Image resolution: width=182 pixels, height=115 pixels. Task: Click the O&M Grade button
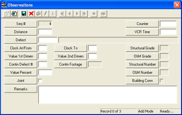click(142, 56)
